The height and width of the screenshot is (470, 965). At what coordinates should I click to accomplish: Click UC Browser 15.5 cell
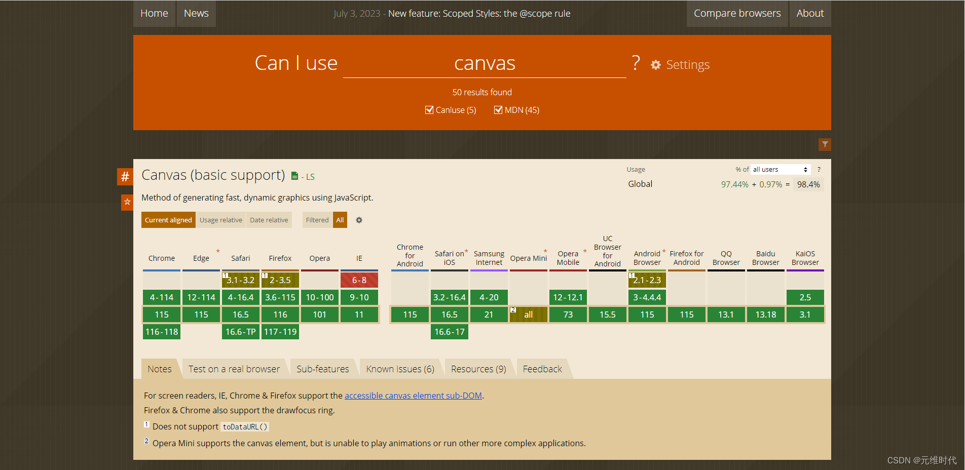point(608,315)
